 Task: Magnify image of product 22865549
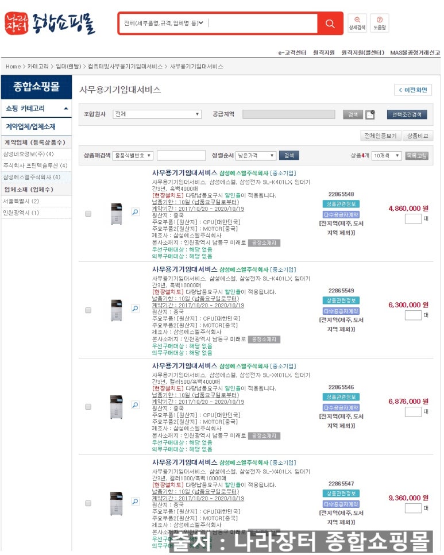tap(135, 309)
